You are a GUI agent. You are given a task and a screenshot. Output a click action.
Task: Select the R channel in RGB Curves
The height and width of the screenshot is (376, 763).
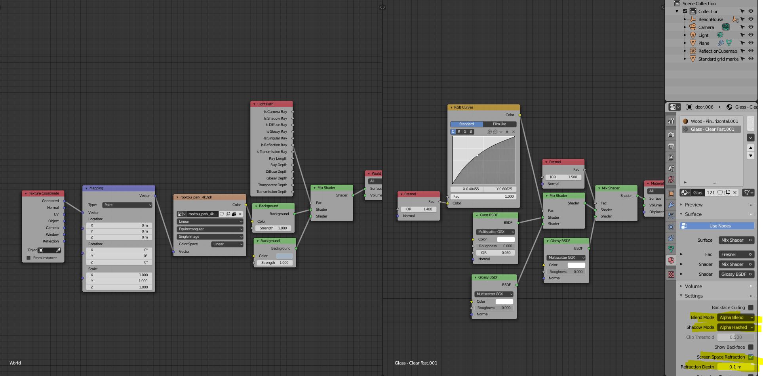459,132
